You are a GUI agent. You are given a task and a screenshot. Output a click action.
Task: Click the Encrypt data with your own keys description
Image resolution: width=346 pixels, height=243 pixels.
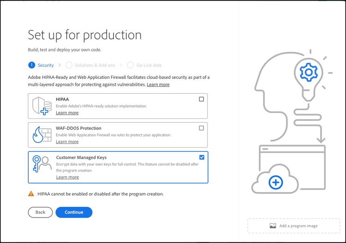coord(127,167)
